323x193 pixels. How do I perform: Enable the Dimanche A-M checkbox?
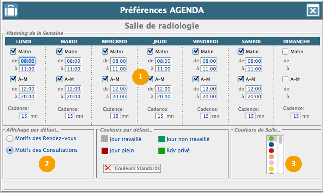[x=286, y=79]
